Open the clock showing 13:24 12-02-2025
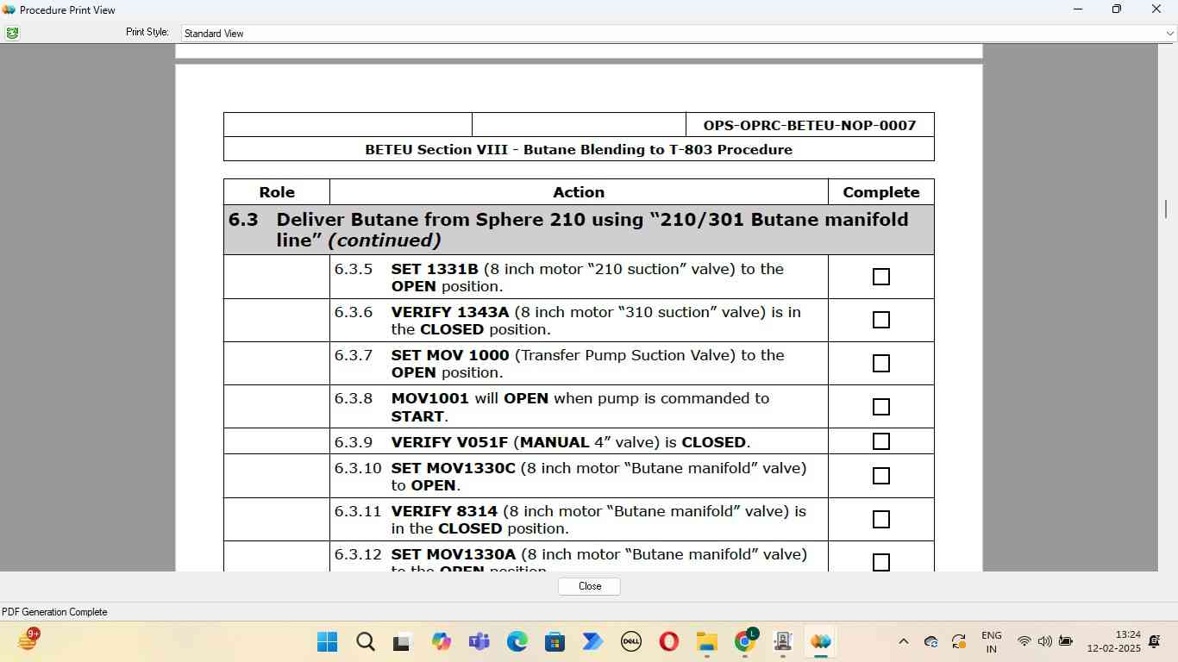The width and height of the screenshot is (1178, 662). (x=1113, y=641)
